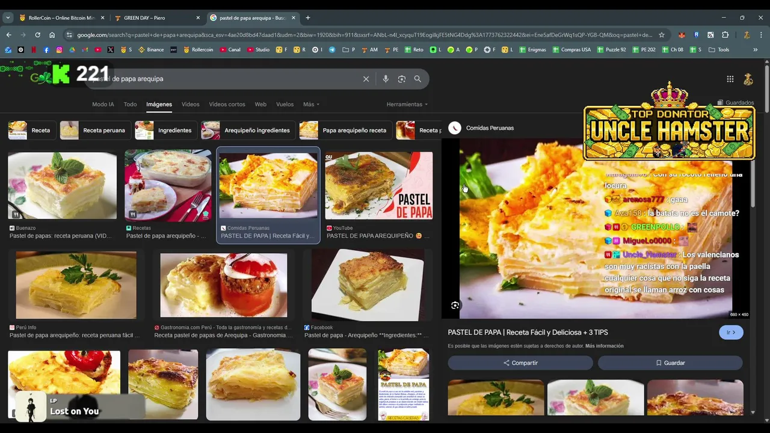
Task: Open the Recetas pastel de papa arequipeño thumbnail
Action: pyautogui.click(x=168, y=185)
